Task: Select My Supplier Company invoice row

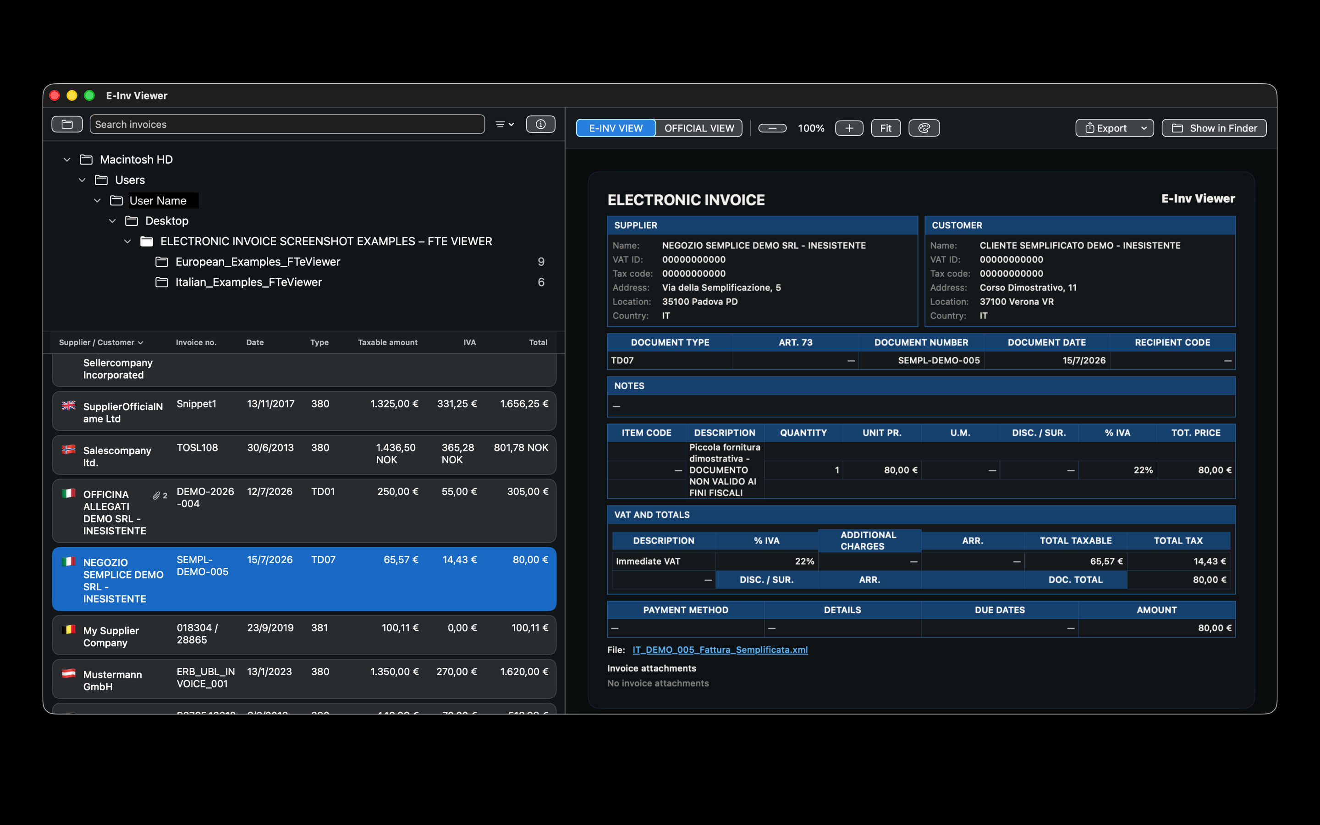Action: [x=304, y=635]
